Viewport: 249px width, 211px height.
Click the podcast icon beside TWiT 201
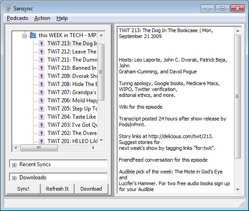tap(42, 141)
